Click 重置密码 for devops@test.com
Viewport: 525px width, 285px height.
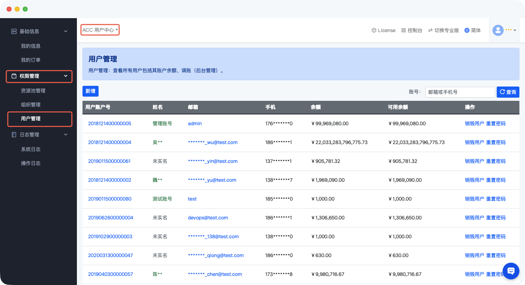click(x=496, y=218)
